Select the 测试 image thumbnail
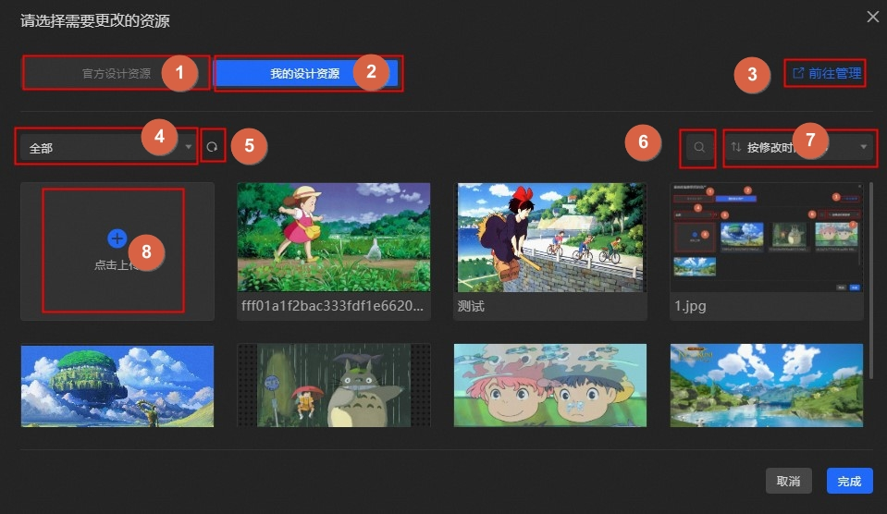The image size is (887, 514). pyautogui.click(x=549, y=237)
